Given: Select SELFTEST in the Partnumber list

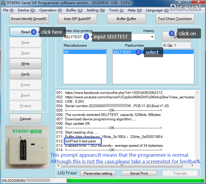Looking at the screenshot, I should [123, 52].
